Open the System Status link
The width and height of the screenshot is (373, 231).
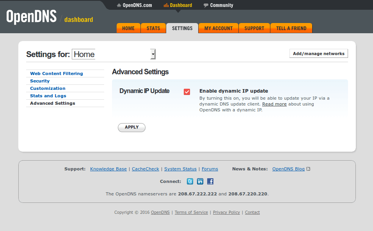(180, 169)
